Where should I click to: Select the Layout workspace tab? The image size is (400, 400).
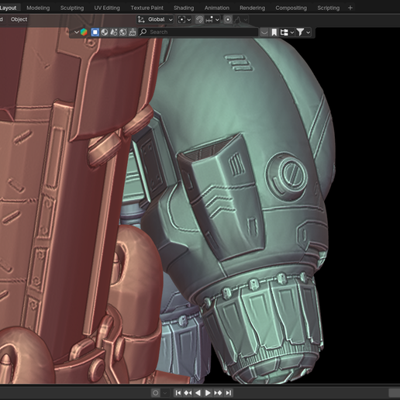9,8
